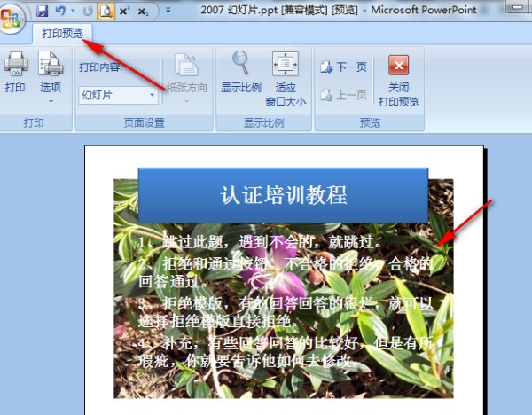
Task: Undo the last action in the quick access toolbar
Action: coord(60,11)
